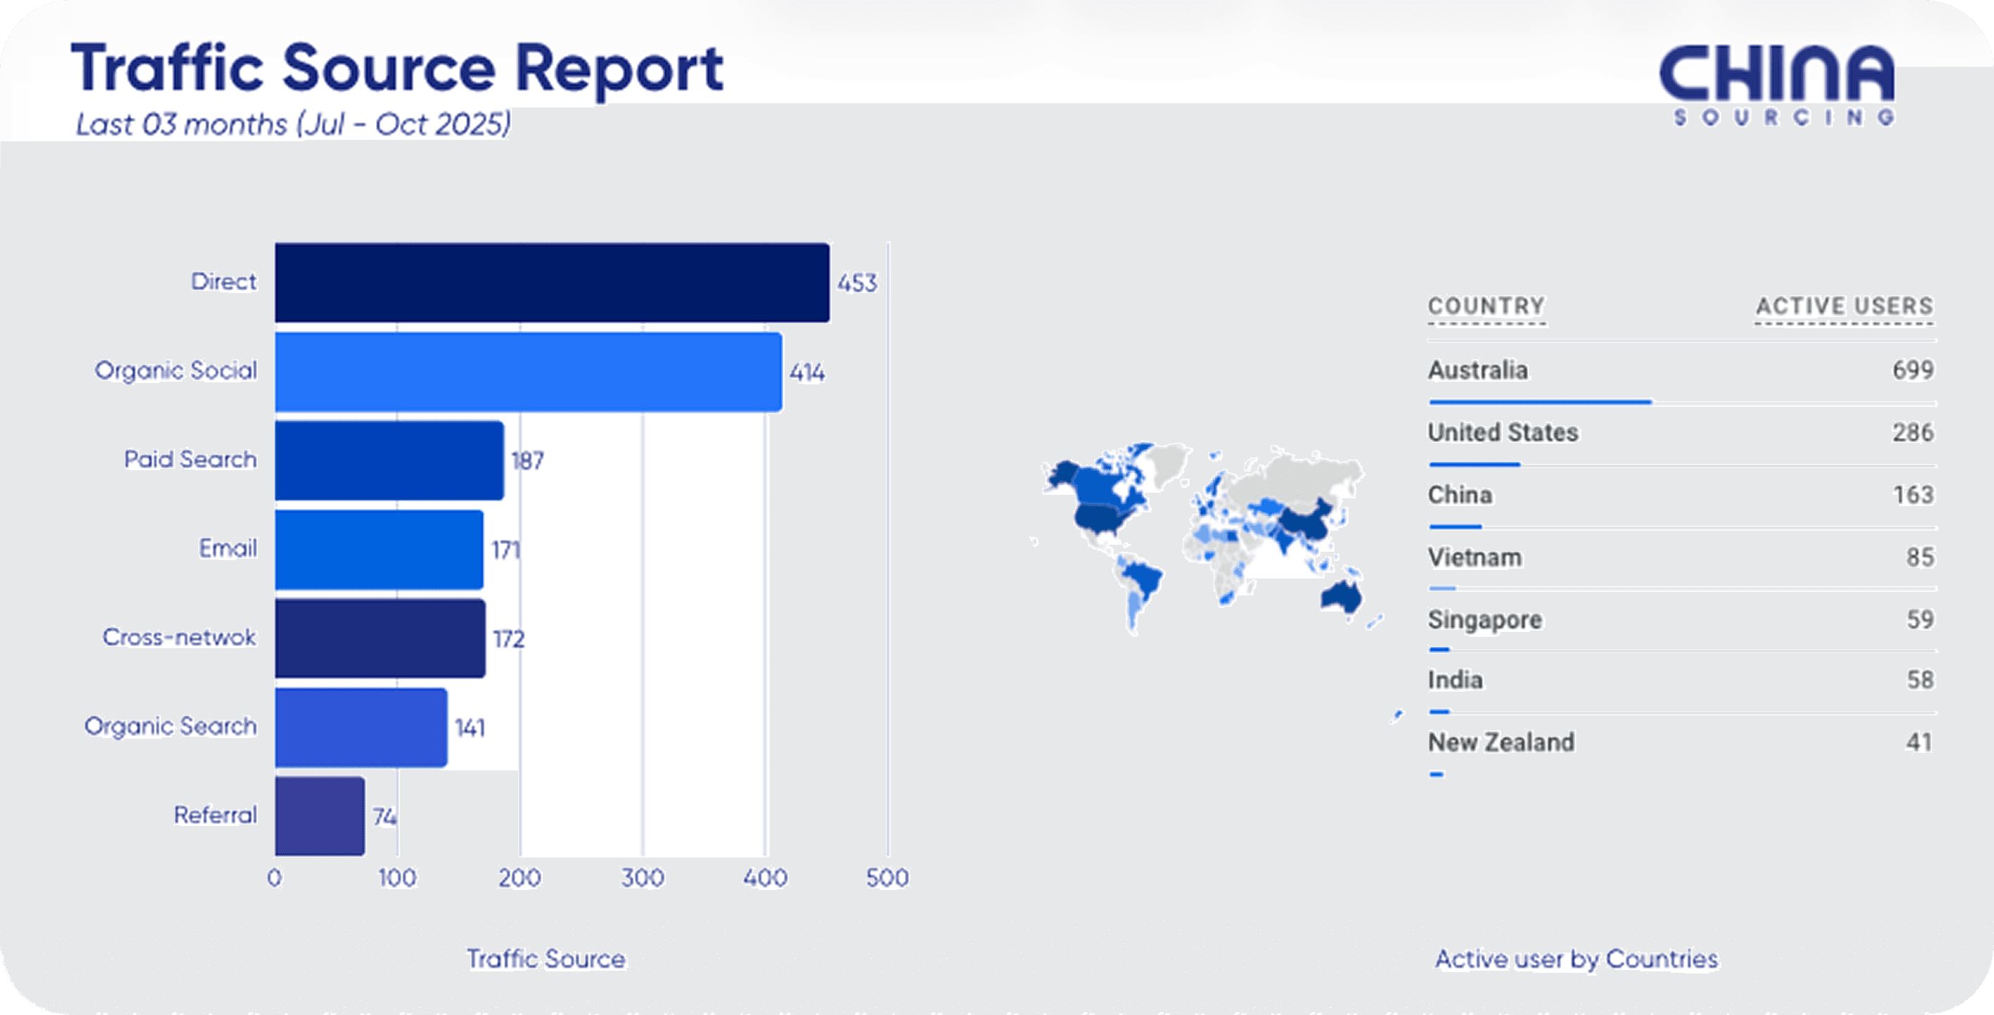
Task: Click the Cross-network bar
Action: [x=379, y=638]
